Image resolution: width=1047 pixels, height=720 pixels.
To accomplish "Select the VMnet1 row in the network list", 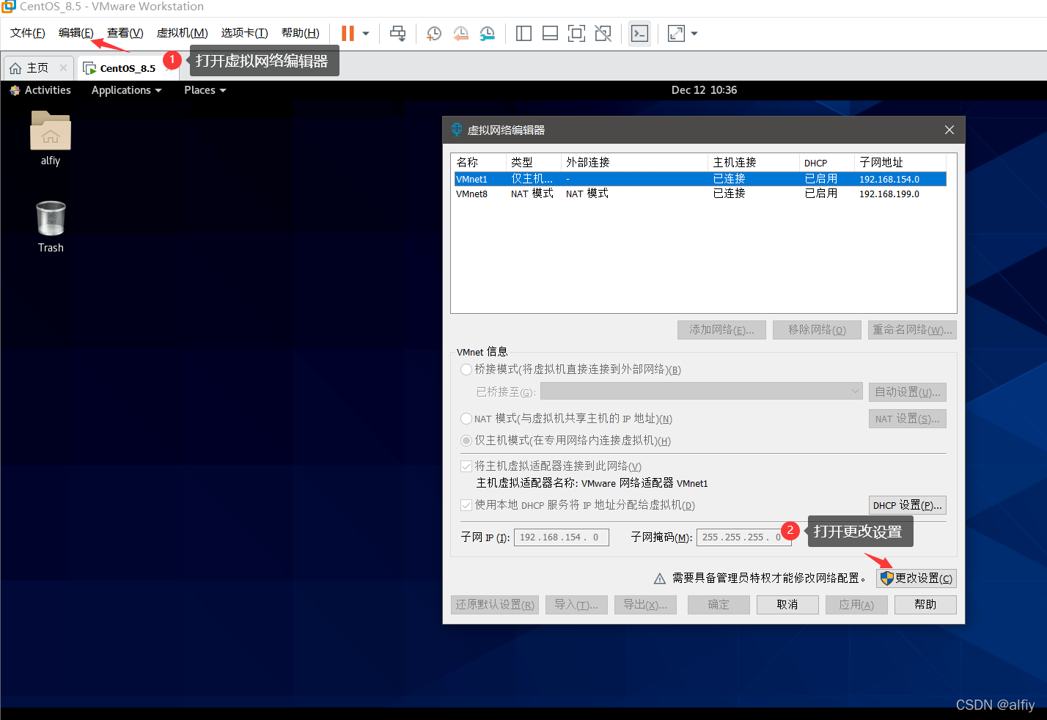I will coord(700,179).
